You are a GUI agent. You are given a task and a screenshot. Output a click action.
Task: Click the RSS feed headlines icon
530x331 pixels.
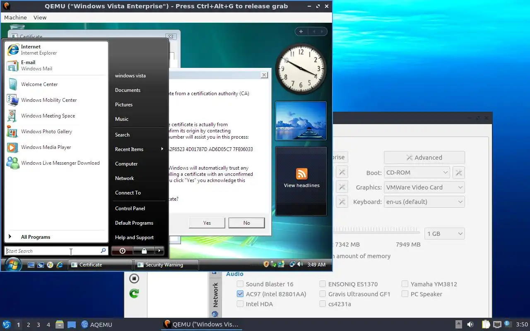301,174
